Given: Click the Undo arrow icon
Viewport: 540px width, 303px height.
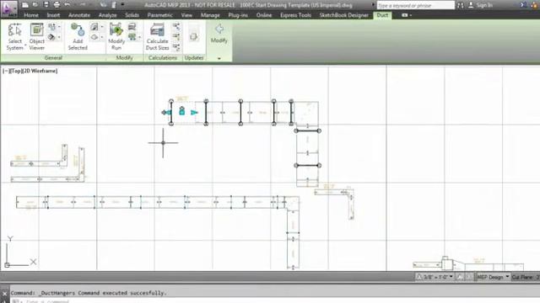Looking at the screenshot, I should 67,5.
